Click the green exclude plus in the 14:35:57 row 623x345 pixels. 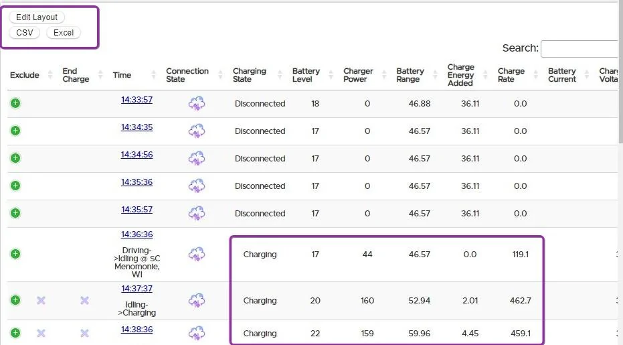(x=15, y=213)
